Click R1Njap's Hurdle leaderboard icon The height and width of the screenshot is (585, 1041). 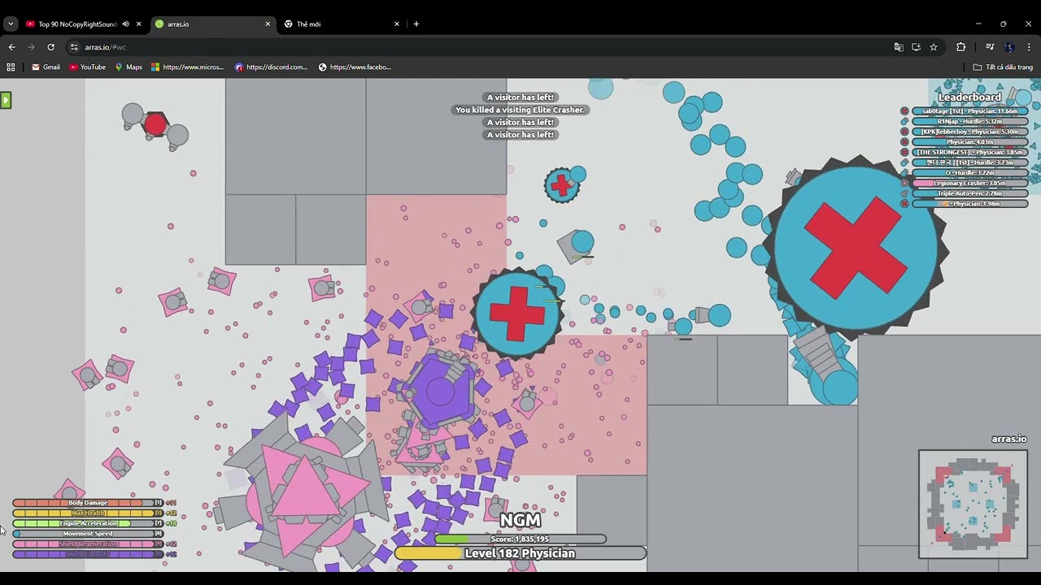pos(904,121)
